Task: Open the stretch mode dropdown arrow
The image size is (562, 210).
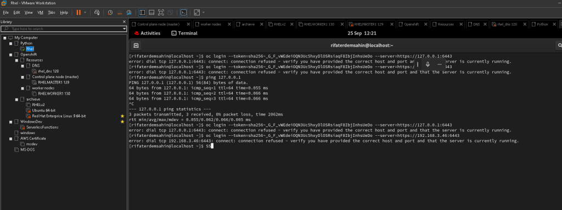Action: pos(204,12)
